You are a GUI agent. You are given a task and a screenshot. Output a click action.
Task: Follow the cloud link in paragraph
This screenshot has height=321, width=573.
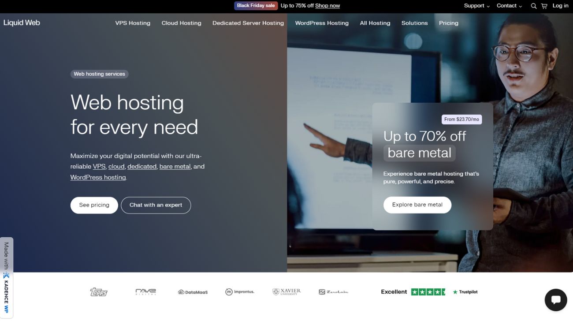[x=116, y=167]
